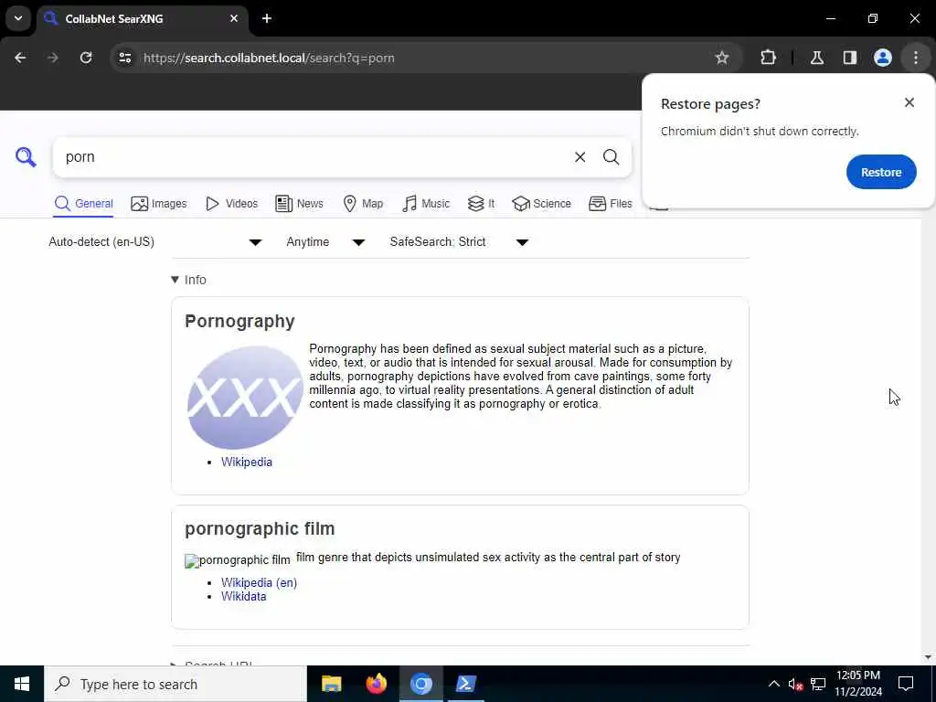This screenshot has width=936, height=702.
Task: Click the Windows taskbar search box
Action: [x=175, y=684]
